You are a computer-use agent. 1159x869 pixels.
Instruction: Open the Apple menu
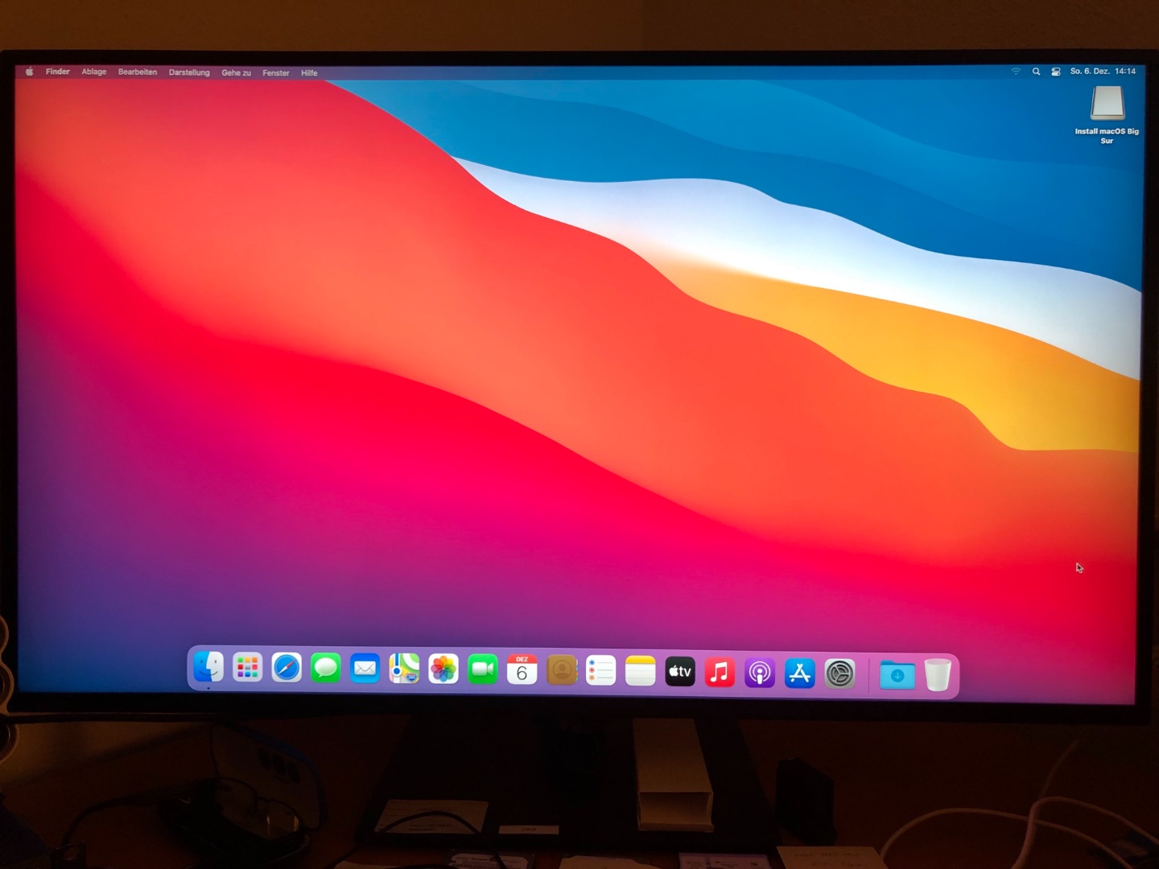pos(29,72)
